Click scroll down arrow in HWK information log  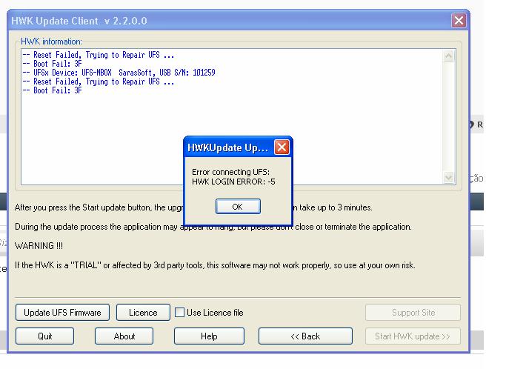pyautogui.click(x=448, y=177)
